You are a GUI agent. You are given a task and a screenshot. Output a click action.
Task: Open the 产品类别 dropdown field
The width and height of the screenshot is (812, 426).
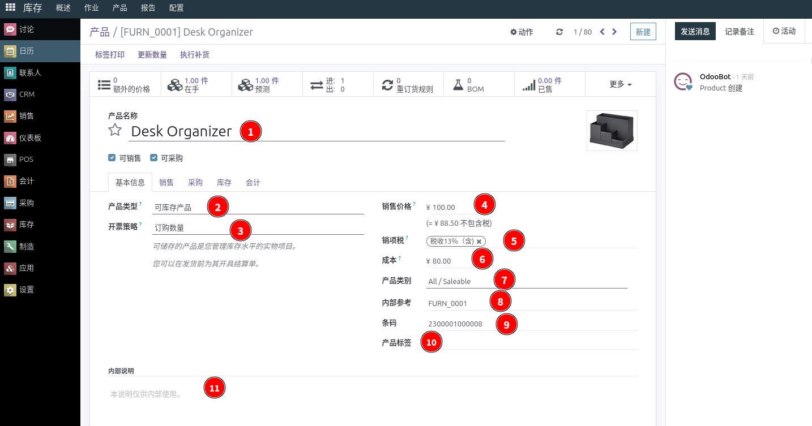527,281
